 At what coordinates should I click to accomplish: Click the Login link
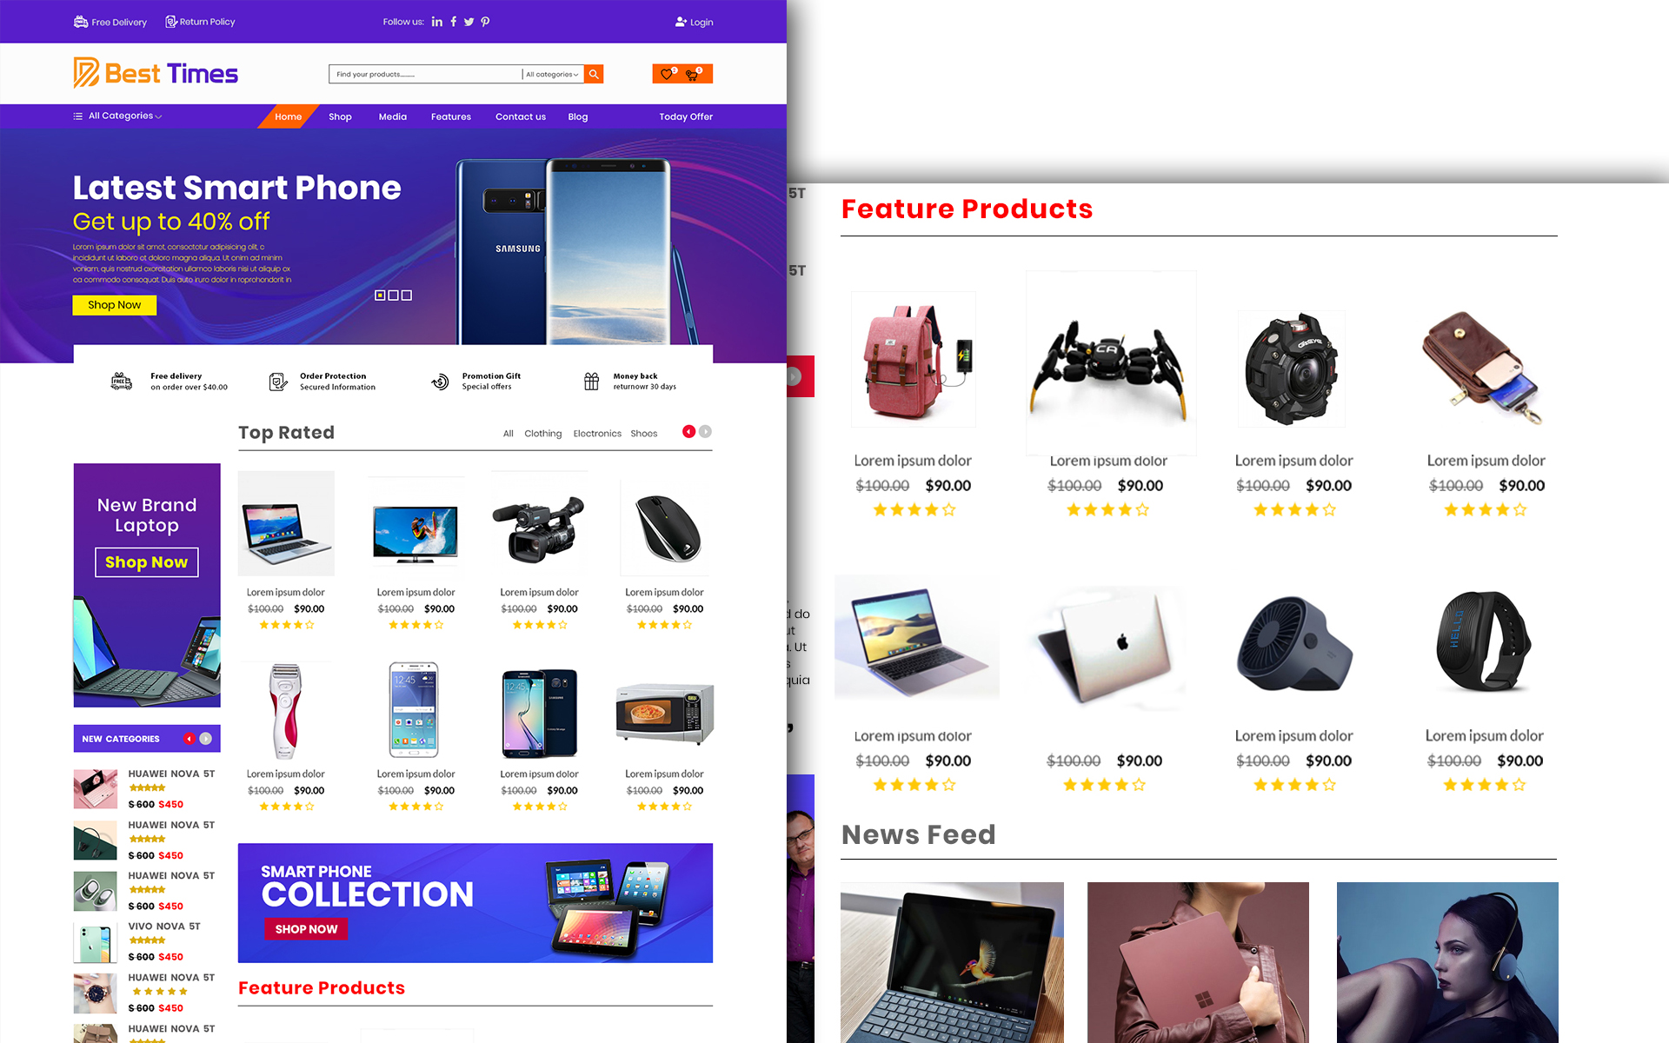[694, 22]
